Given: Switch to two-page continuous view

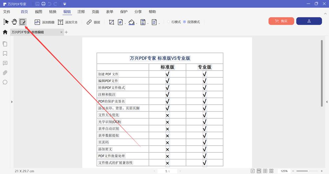Looking at the screenshot, I should click(271, 171).
